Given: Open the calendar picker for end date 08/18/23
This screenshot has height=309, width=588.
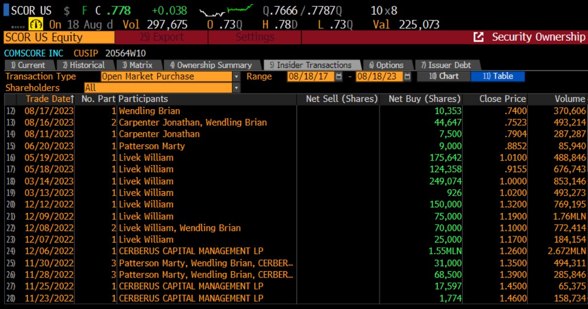Looking at the screenshot, I should [407, 76].
